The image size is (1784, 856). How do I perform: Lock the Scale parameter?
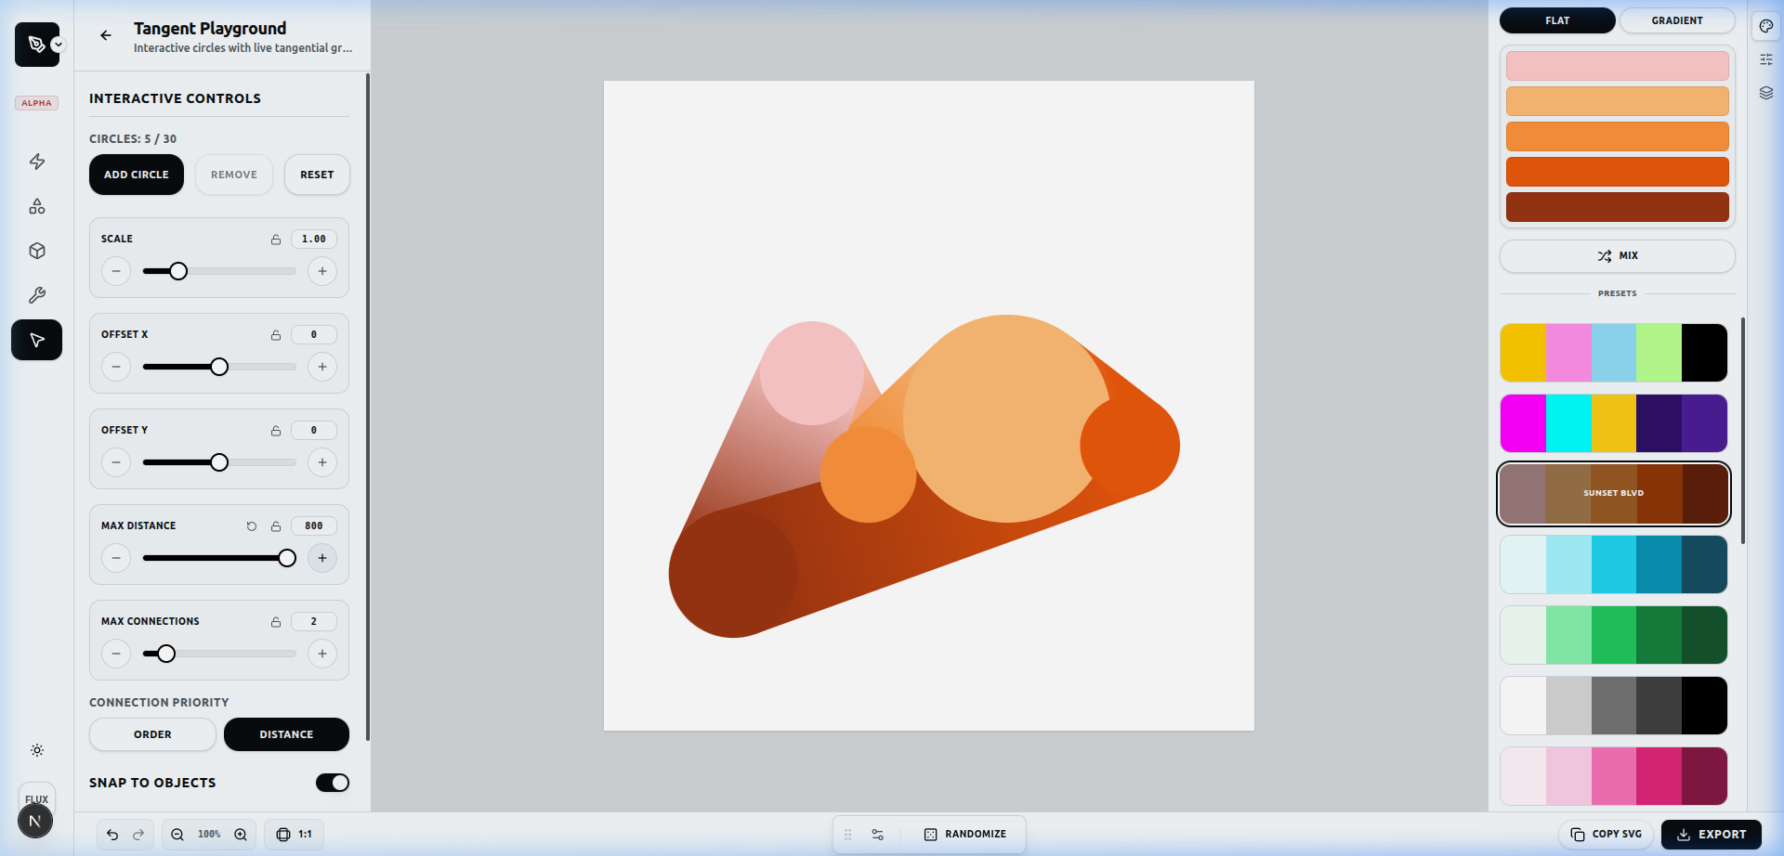(x=276, y=240)
